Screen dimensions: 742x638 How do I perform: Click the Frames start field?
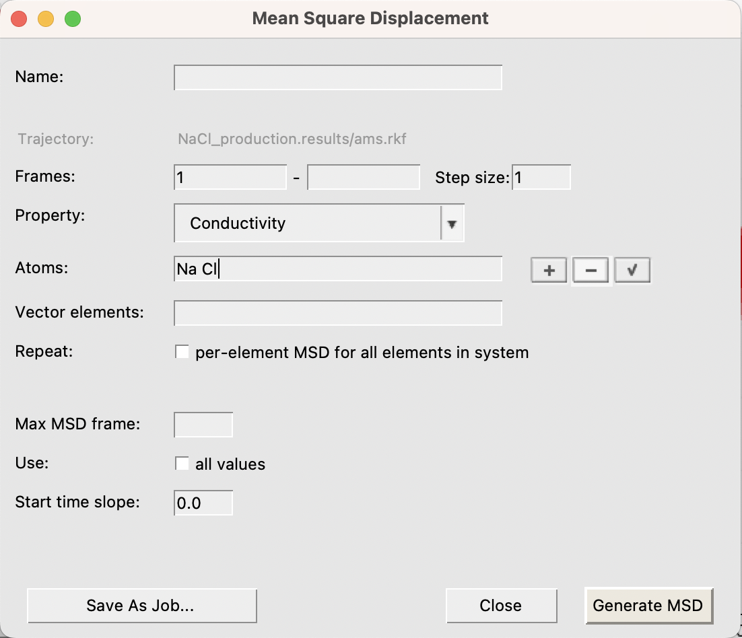pyautogui.click(x=230, y=178)
